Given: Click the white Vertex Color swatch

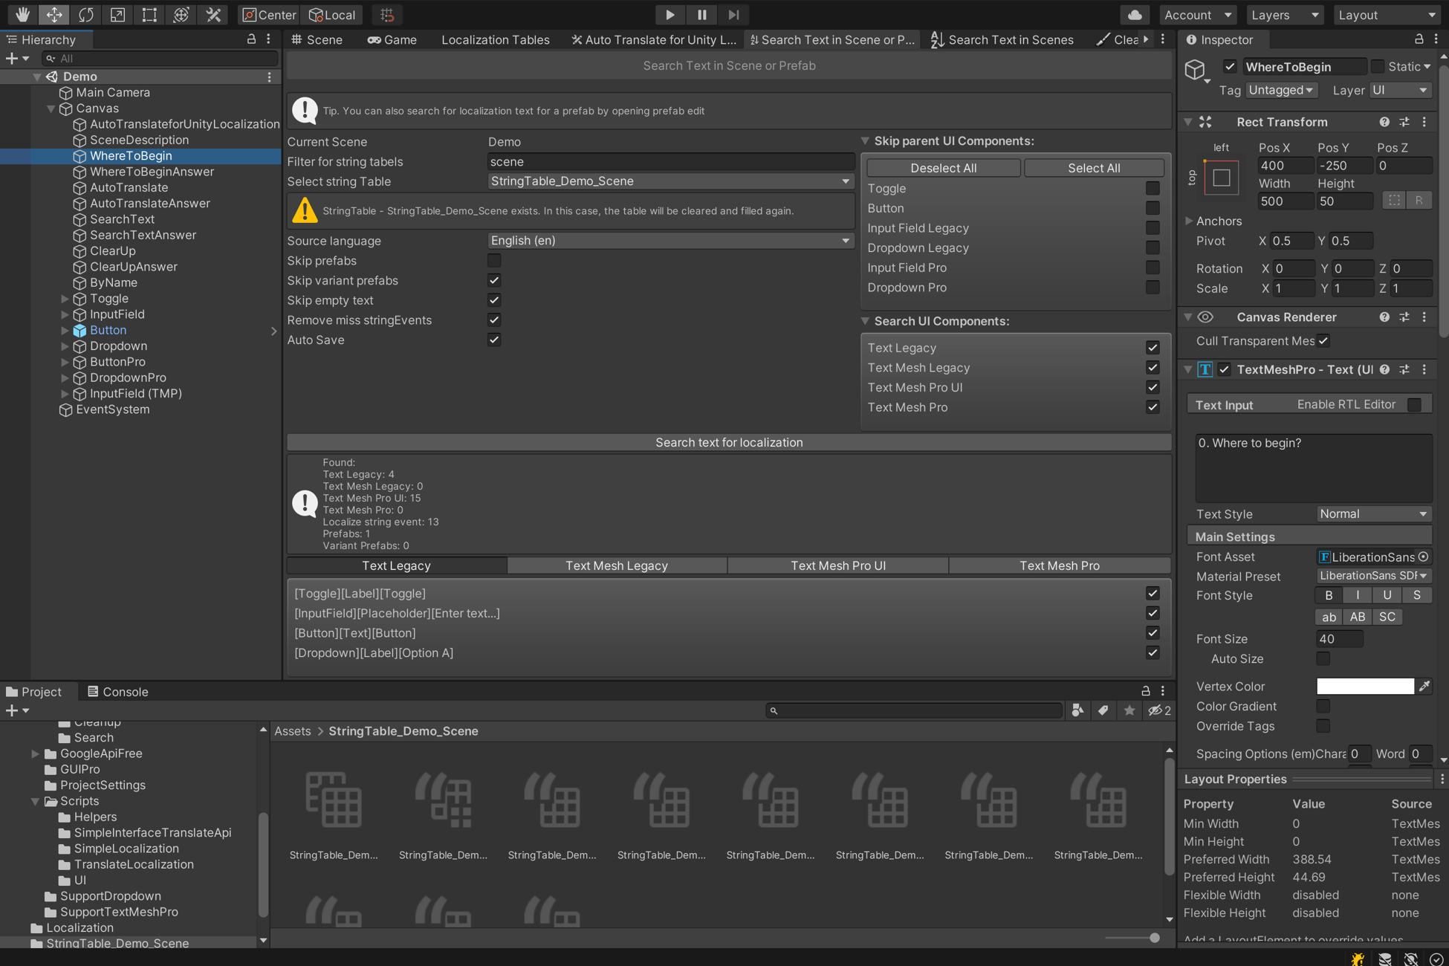Looking at the screenshot, I should [x=1365, y=687].
